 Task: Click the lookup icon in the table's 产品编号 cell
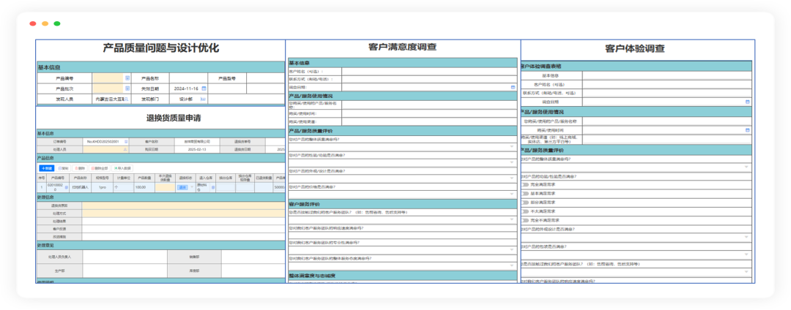(67, 187)
